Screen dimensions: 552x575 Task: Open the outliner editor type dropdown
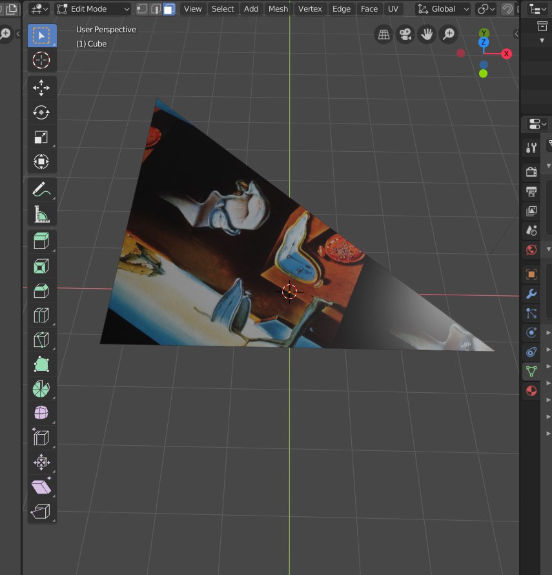pyautogui.click(x=537, y=9)
